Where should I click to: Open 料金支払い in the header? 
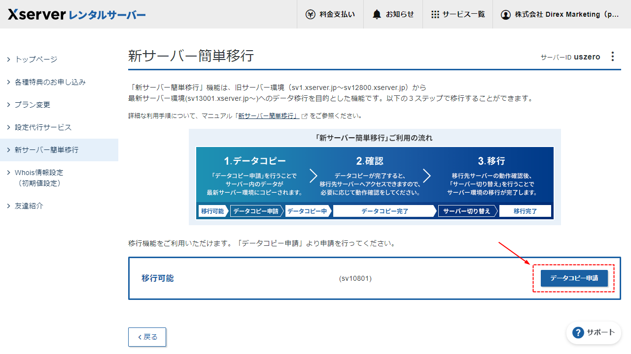pyautogui.click(x=330, y=14)
